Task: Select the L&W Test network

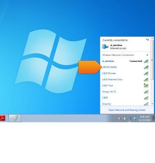Action: coord(125,86)
